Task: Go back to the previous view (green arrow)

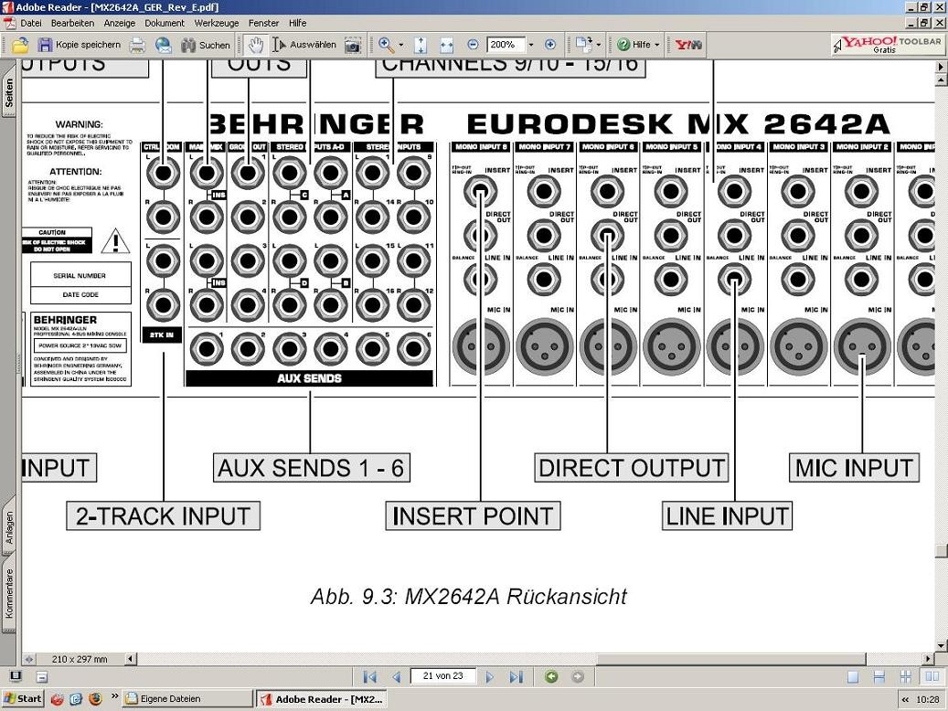Action: [550, 676]
